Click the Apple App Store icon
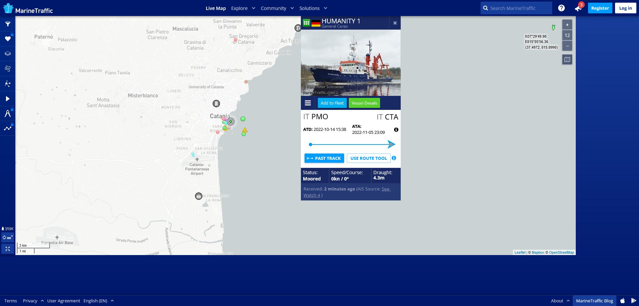 623,301
